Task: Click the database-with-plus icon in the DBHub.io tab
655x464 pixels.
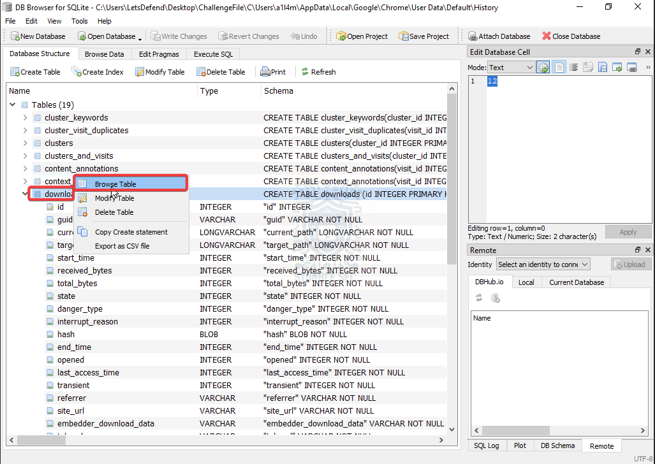Action: (x=496, y=298)
